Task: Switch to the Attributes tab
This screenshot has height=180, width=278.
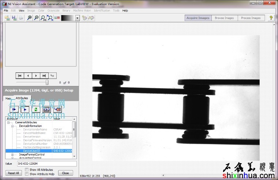Action: (x=22, y=98)
